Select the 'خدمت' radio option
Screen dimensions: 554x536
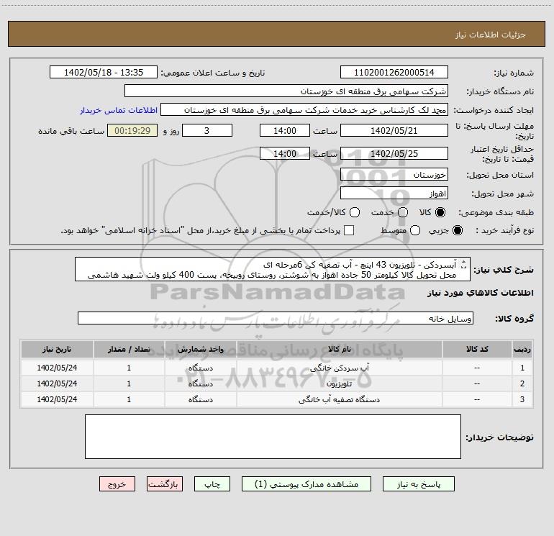(x=403, y=213)
